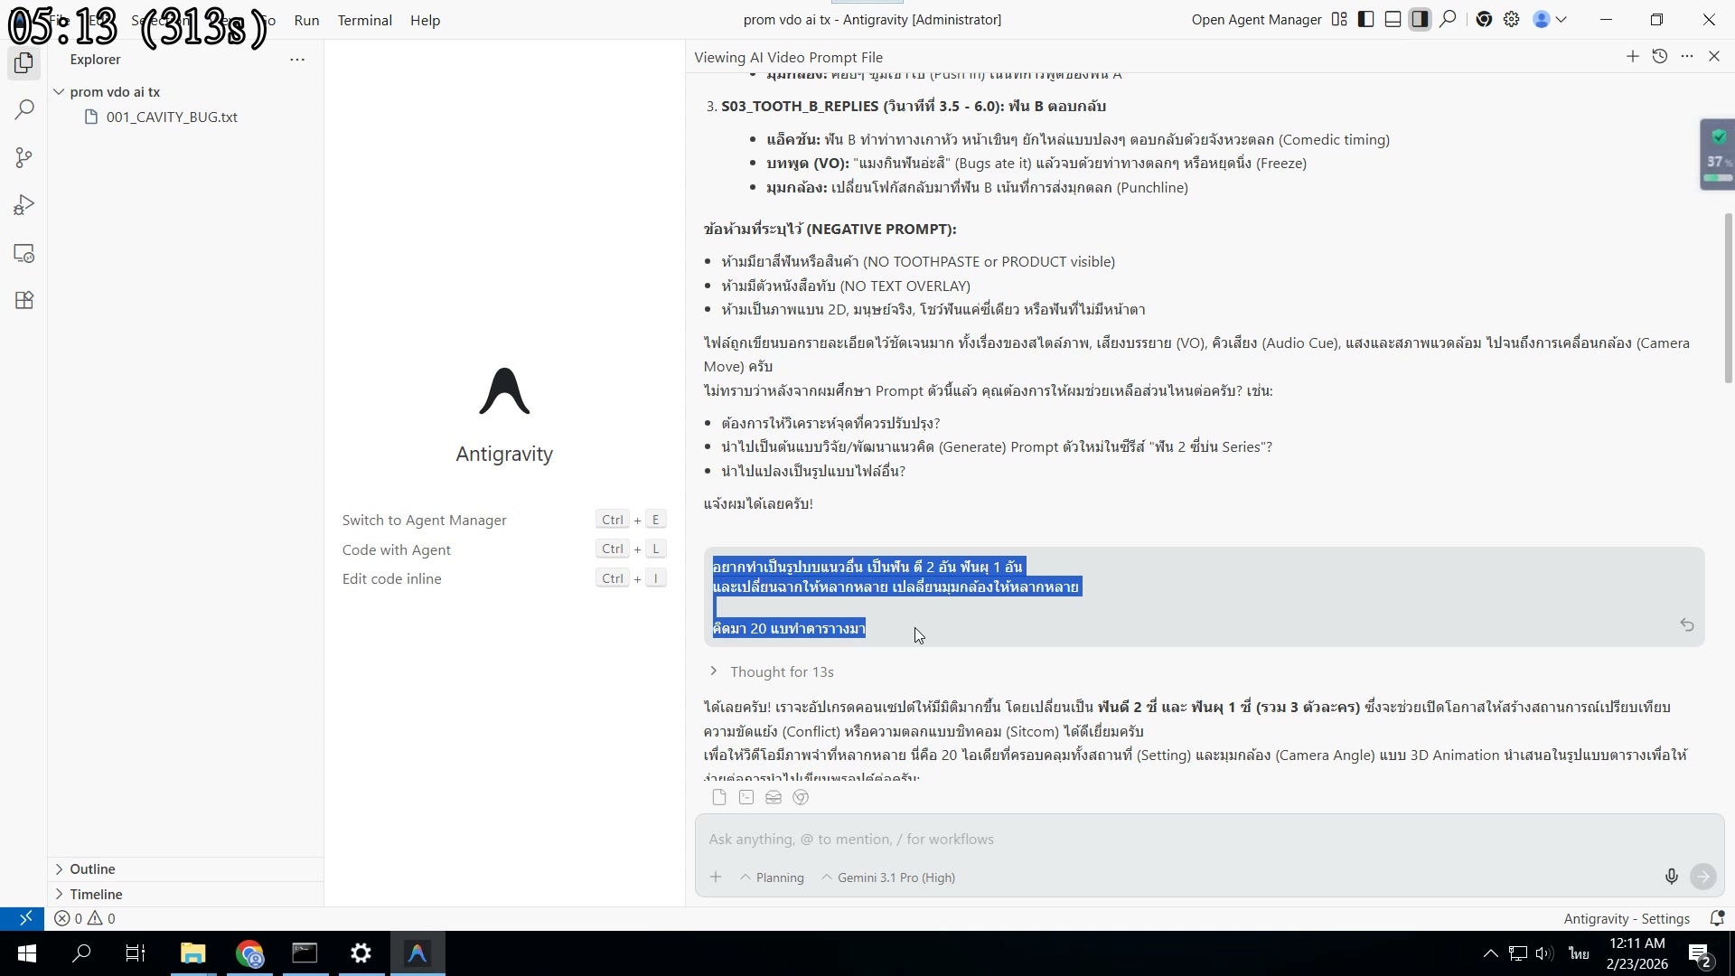Click the microphone voice input icon
Screen dimensions: 1735x976
click(1671, 877)
